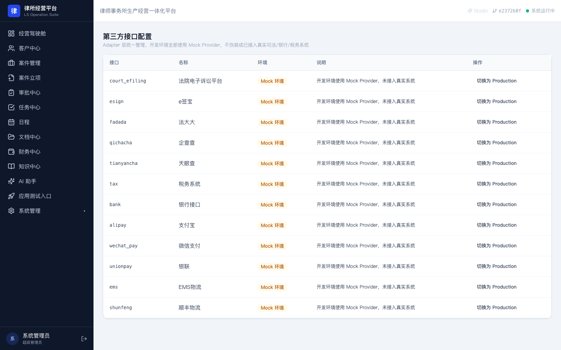
Task: Switch court_efiling to Production
Action: coord(497,81)
